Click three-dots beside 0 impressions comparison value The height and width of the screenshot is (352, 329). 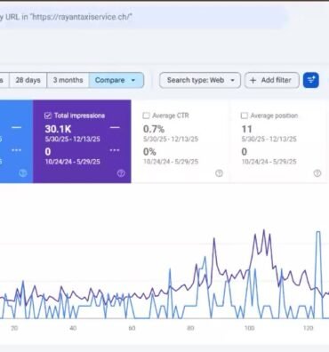point(115,150)
